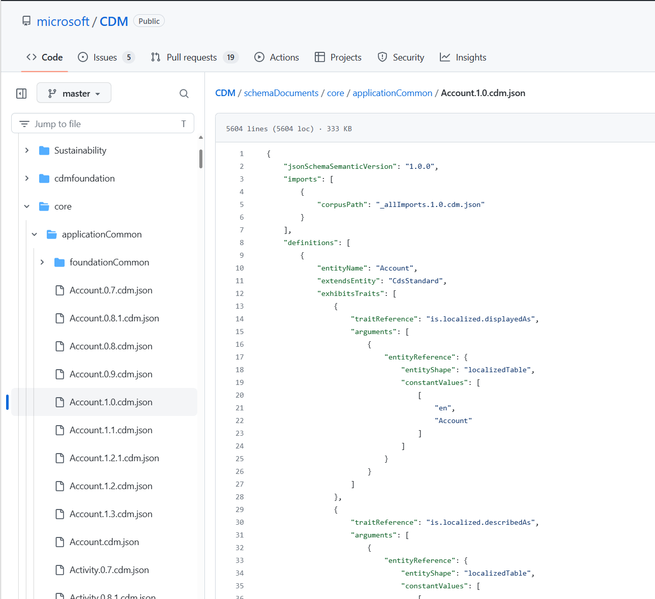Click the Security shield icon

382,57
